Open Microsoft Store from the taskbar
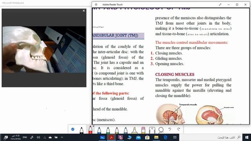251x141 pixels. [x=147, y=137]
